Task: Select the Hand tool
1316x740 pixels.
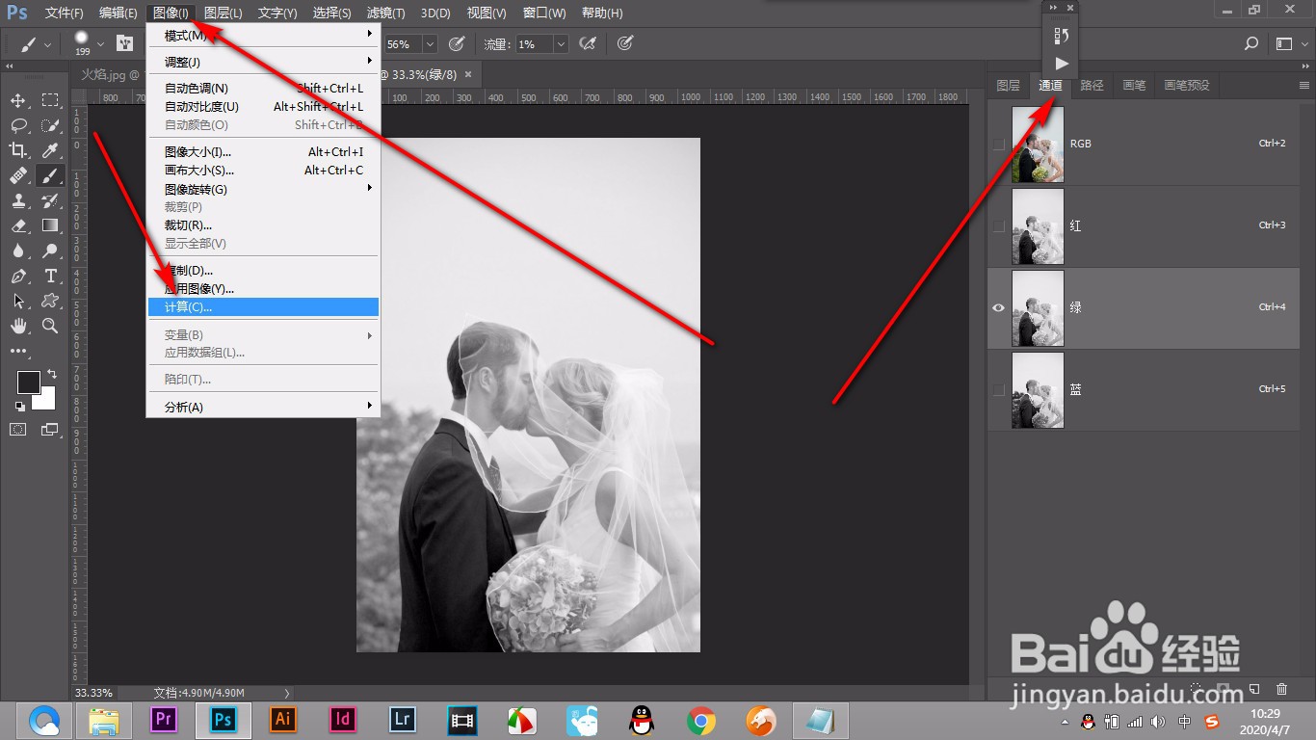Action: point(18,326)
